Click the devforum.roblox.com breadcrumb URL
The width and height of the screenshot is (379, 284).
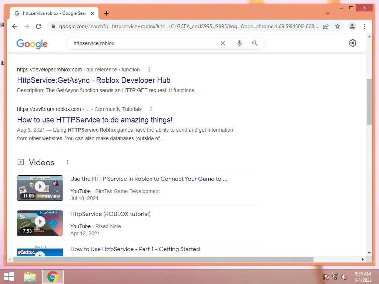point(79,109)
